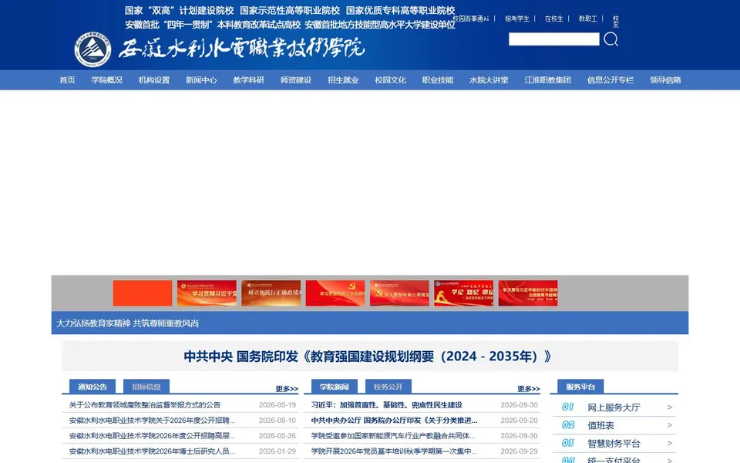Click the arrow on 值班表 row
Viewport: 740px width, 463px height.
tap(670, 425)
